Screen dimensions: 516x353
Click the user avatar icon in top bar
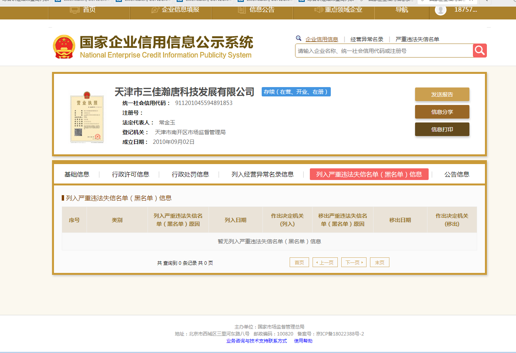coord(441,10)
